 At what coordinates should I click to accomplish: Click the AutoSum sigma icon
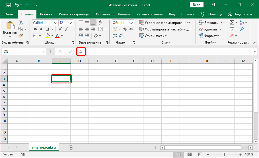[232, 22]
